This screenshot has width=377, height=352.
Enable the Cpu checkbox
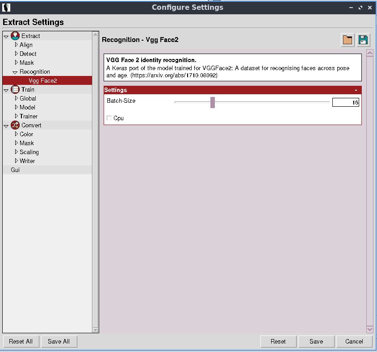point(109,118)
